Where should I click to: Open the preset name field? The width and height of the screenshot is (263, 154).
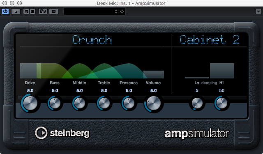click(89, 11)
